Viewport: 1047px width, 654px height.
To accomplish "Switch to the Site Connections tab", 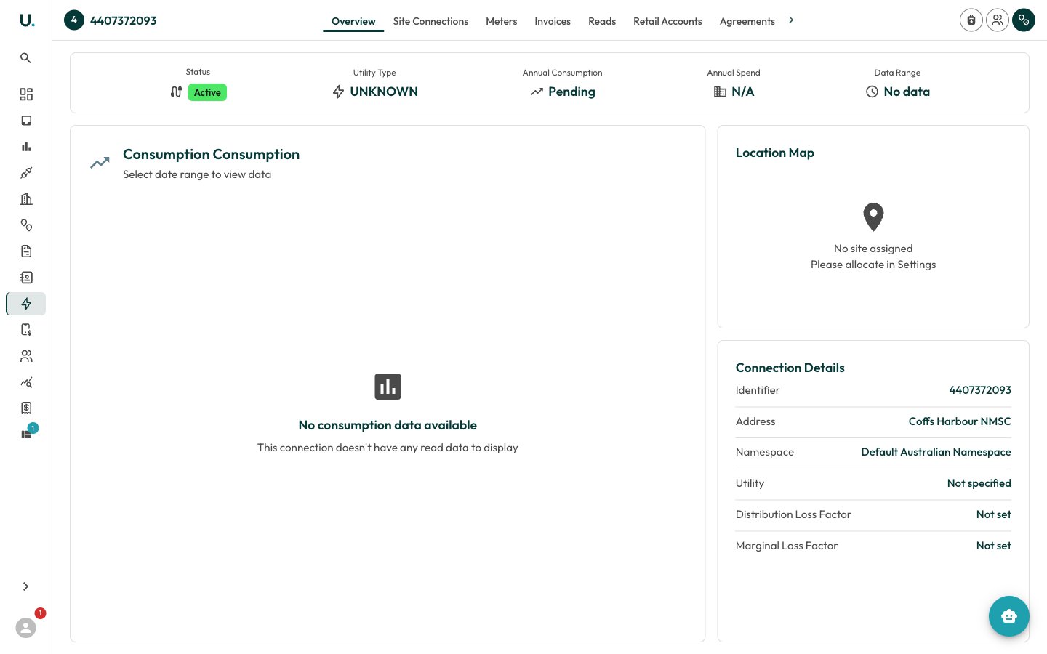I will [x=430, y=21].
